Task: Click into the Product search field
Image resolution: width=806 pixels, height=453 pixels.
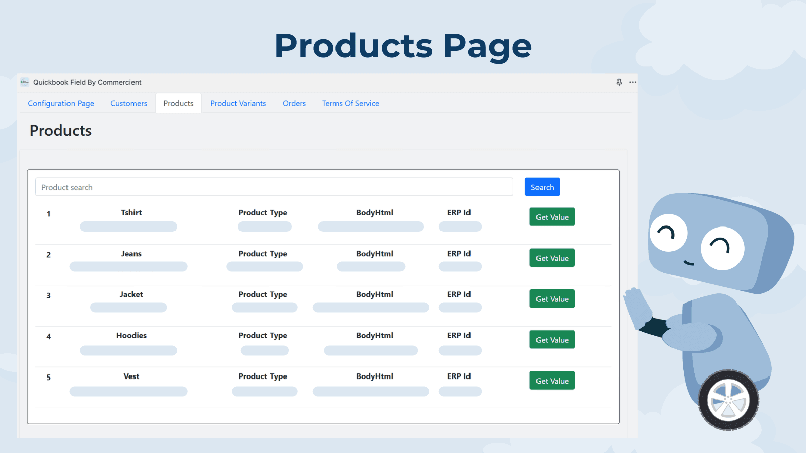Action: coord(274,187)
